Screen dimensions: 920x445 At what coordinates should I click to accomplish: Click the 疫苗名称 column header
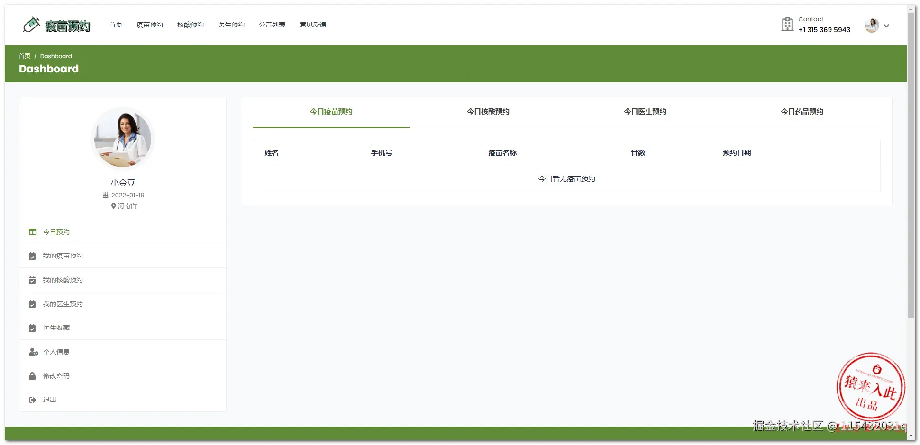tap(502, 153)
